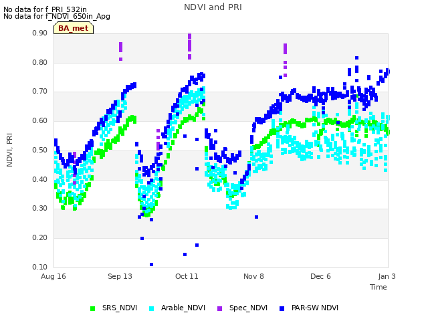The image size is (428, 321).
Task: Click the 0.10 y-axis tick label
Action: (x=40, y=267)
